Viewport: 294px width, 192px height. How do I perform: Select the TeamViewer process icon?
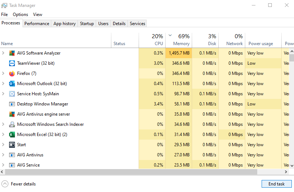click(x=12, y=63)
